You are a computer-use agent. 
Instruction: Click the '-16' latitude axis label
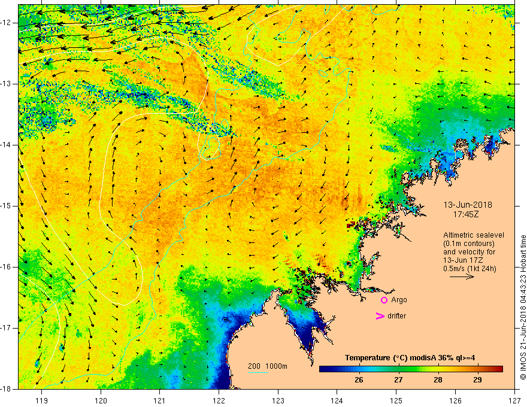pos(7,267)
